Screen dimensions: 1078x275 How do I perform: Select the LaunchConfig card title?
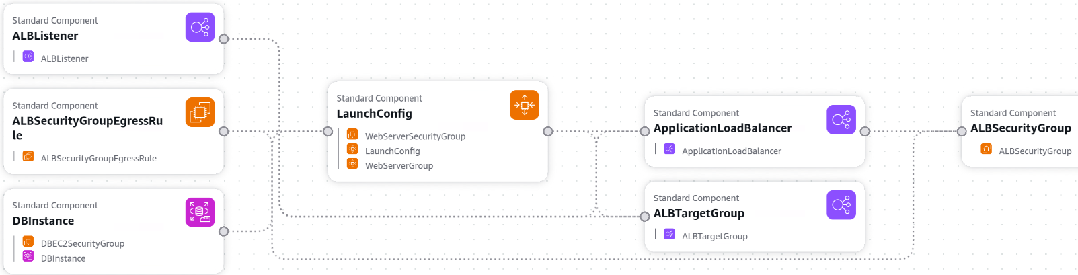[375, 114]
